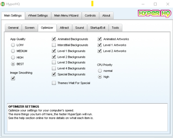The height and width of the screenshot is (138, 173).
Task: Click the OPTIMIZER SETTINGS heading text
Action: click(24, 107)
